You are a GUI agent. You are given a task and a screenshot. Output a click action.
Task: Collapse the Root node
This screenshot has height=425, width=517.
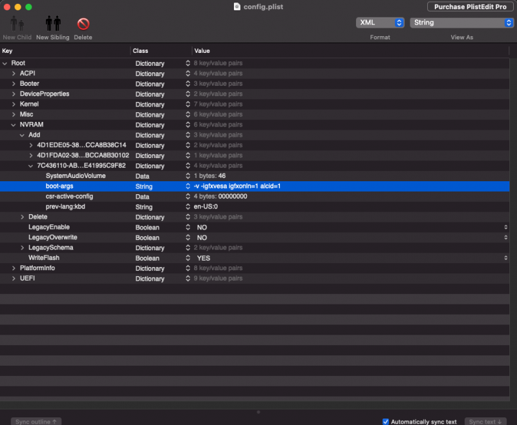[x=5, y=63]
